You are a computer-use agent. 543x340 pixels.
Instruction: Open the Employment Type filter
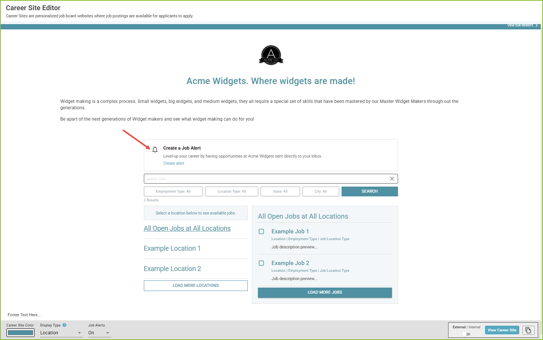173,191
